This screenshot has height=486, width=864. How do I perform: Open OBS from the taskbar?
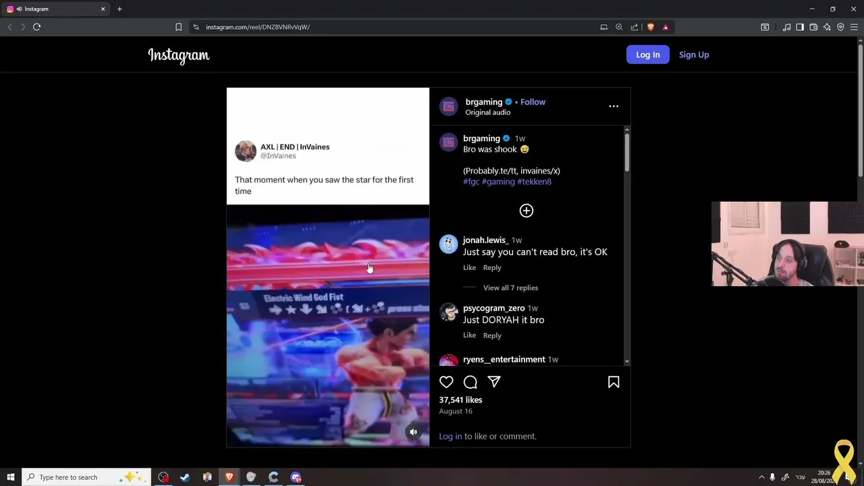pos(163,477)
